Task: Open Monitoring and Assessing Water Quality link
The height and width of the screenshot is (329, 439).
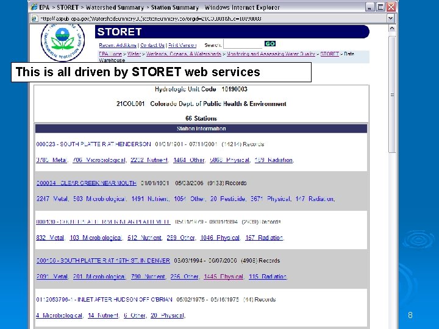Action: click(x=271, y=54)
